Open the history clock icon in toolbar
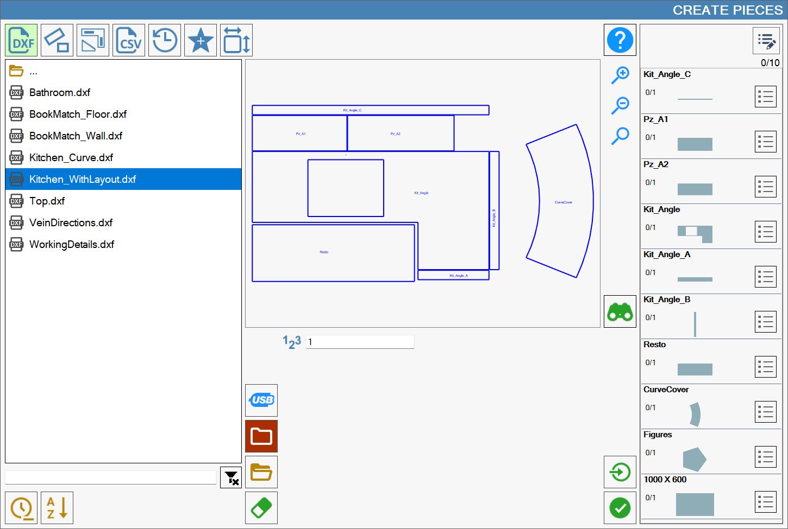Image resolution: width=788 pixels, height=529 pixels. 165,40
